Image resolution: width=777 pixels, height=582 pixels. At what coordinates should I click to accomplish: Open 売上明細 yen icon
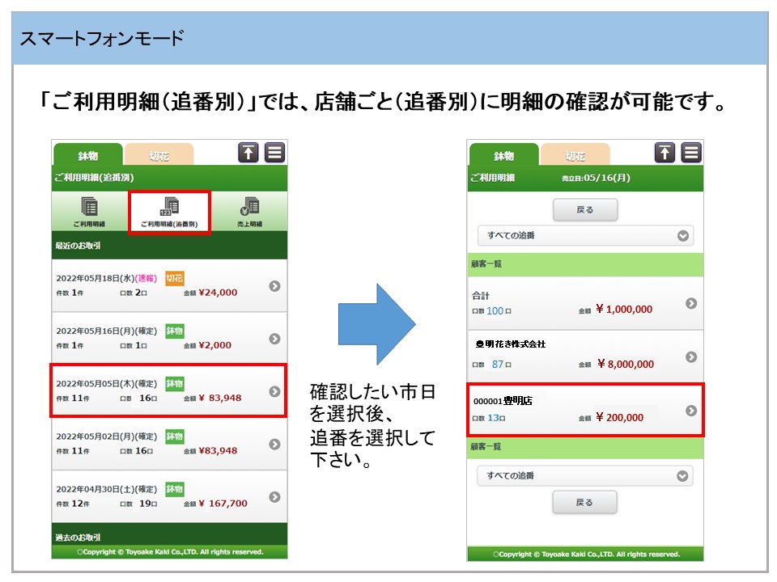tap(250, 207)
